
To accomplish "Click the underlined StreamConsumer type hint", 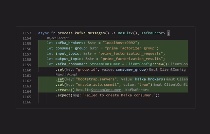I will click(106, 90).
